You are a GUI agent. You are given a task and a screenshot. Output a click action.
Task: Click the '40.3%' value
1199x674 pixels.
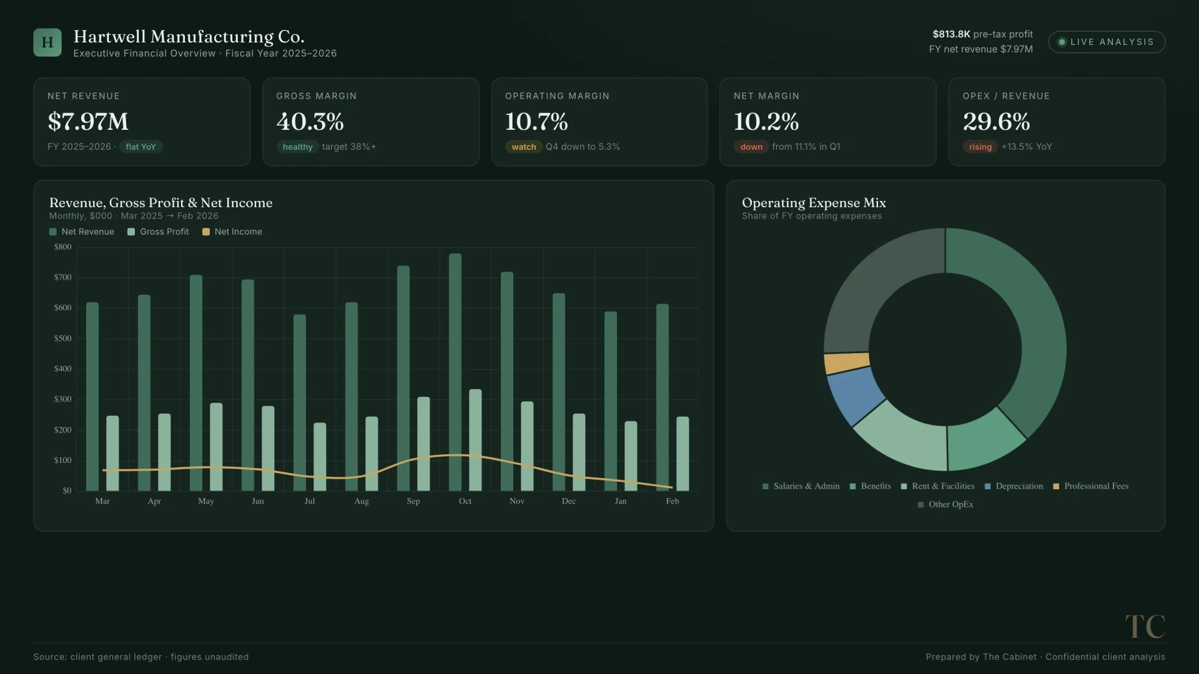pyautogui.click(x=310, y=122)
